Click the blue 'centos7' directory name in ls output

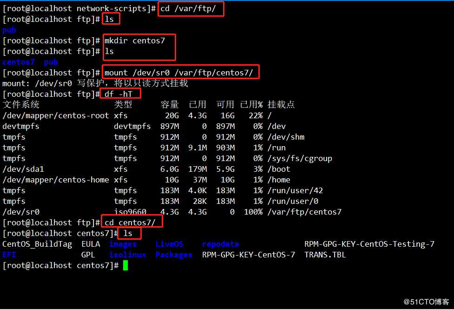coord(19,62)
